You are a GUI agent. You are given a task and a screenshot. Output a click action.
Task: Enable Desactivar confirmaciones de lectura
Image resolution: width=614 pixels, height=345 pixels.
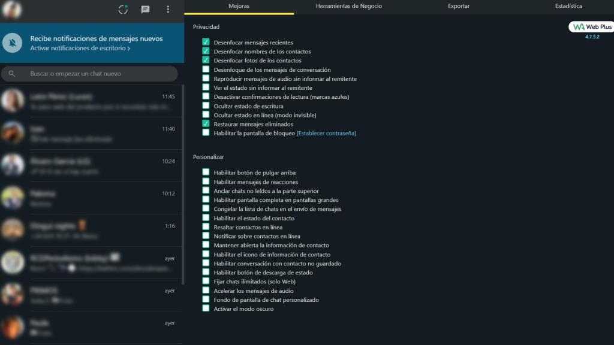point(206,96)
